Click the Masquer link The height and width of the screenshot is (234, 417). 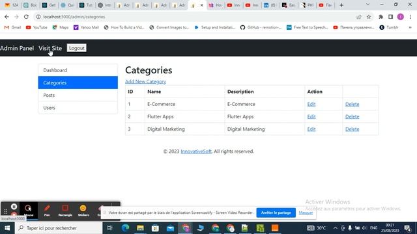[306, 213]
